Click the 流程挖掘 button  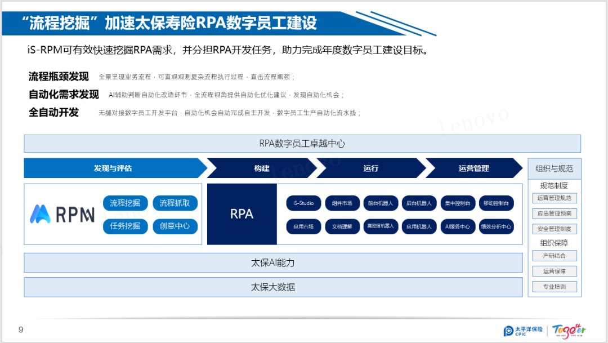pos(125,203)
